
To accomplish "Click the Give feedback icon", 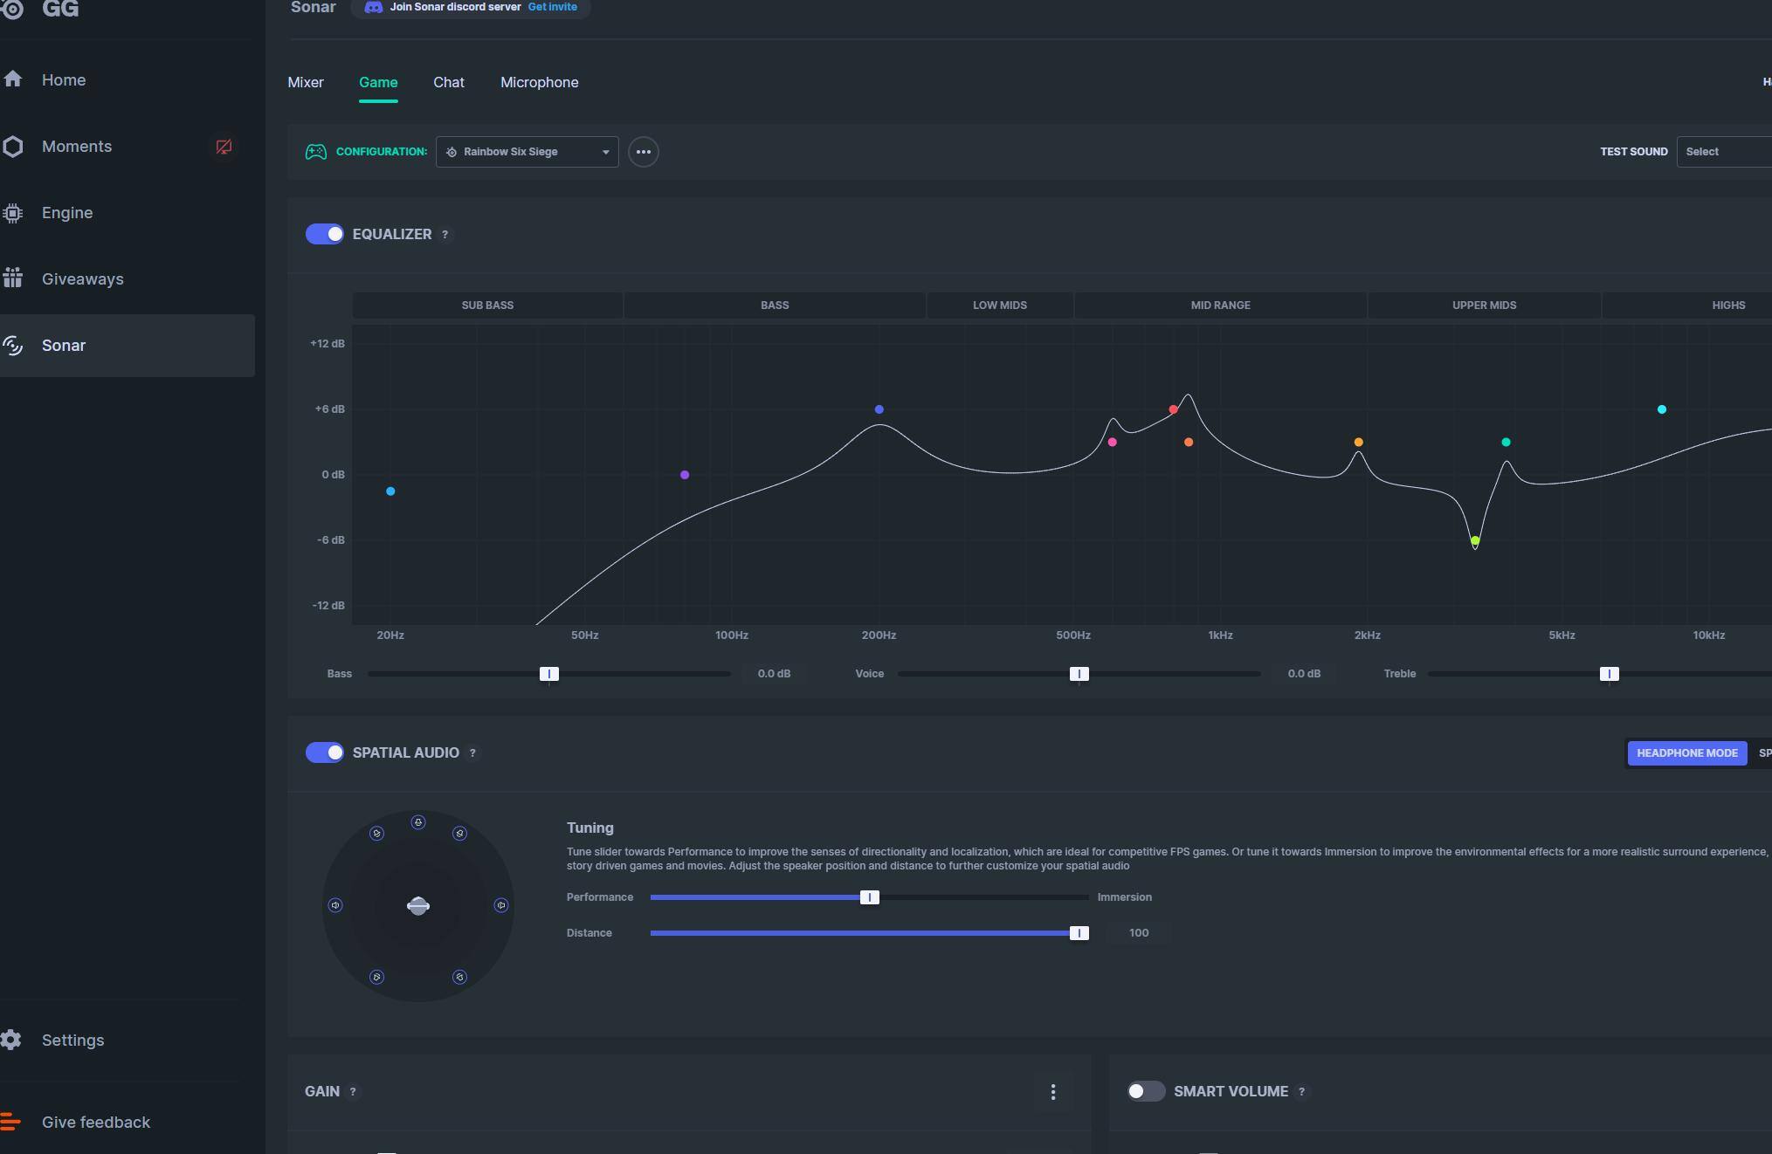I will click(x=10, y=1122).
